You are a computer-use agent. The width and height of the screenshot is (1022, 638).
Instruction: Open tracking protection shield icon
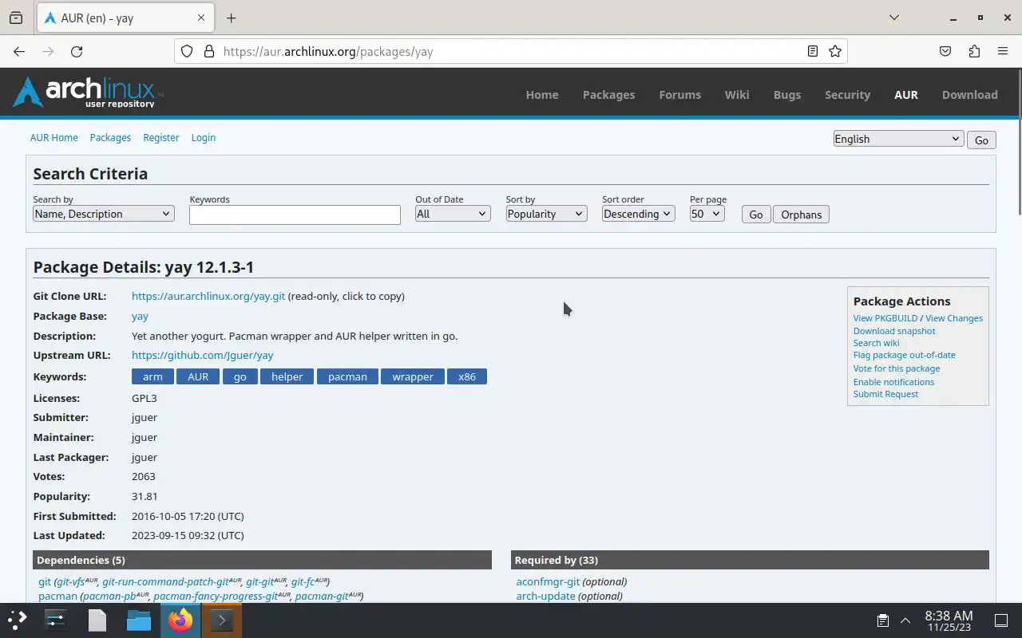(187, 51)
